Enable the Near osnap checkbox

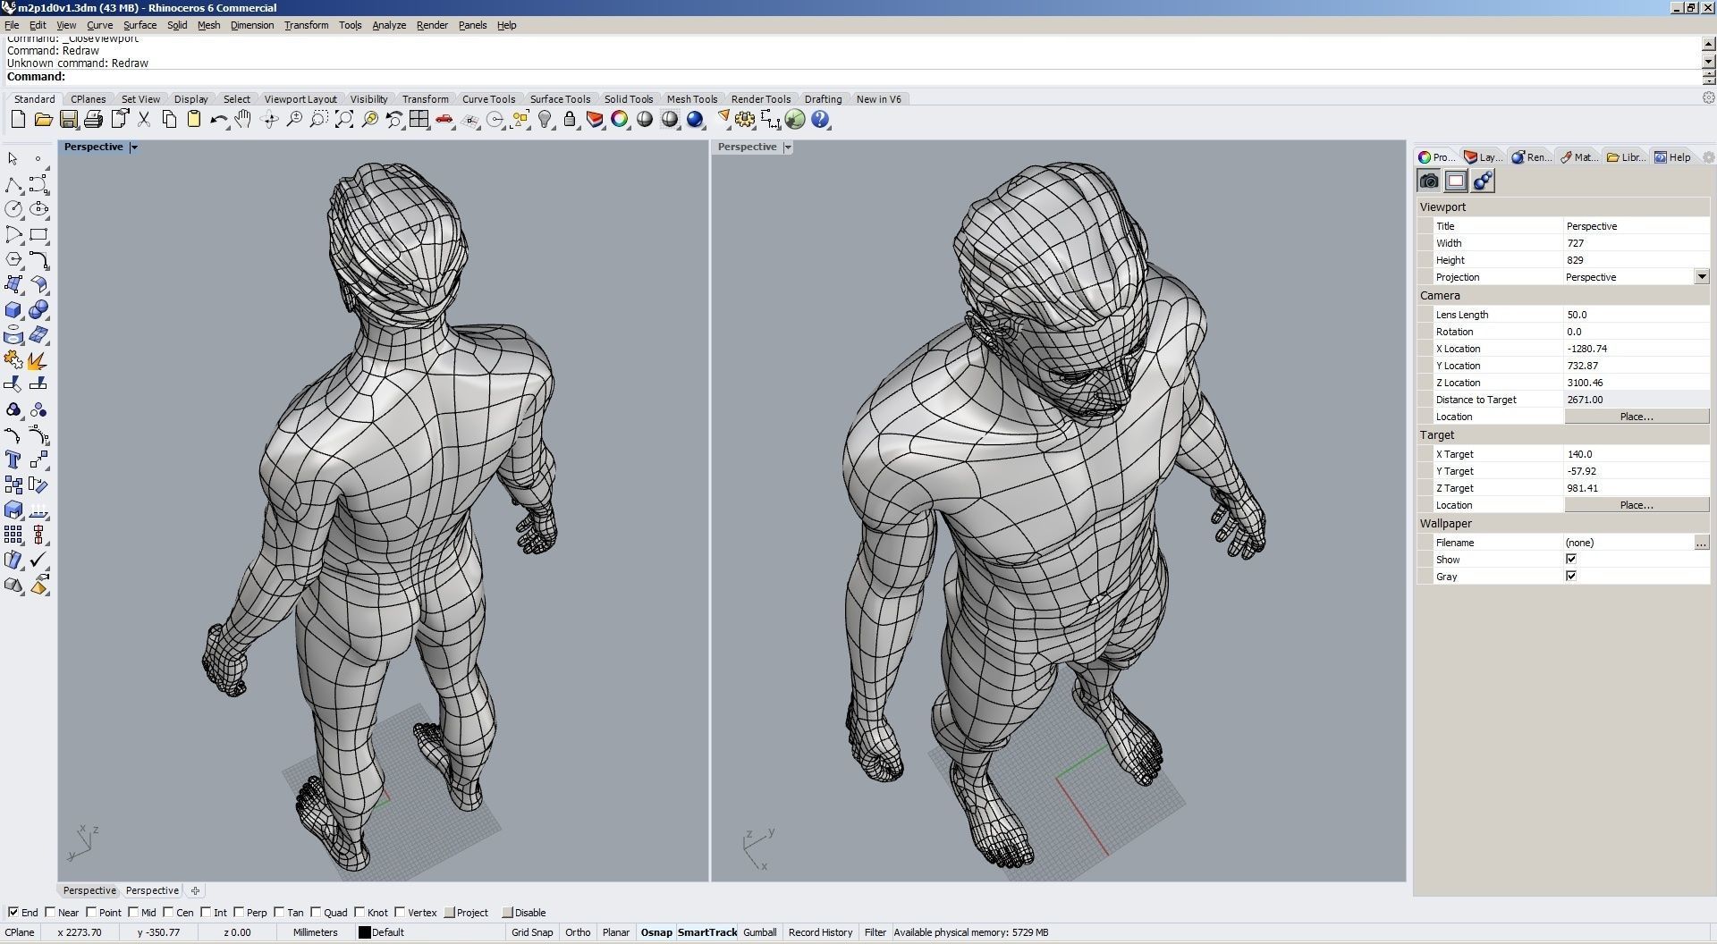coord(51,913)
